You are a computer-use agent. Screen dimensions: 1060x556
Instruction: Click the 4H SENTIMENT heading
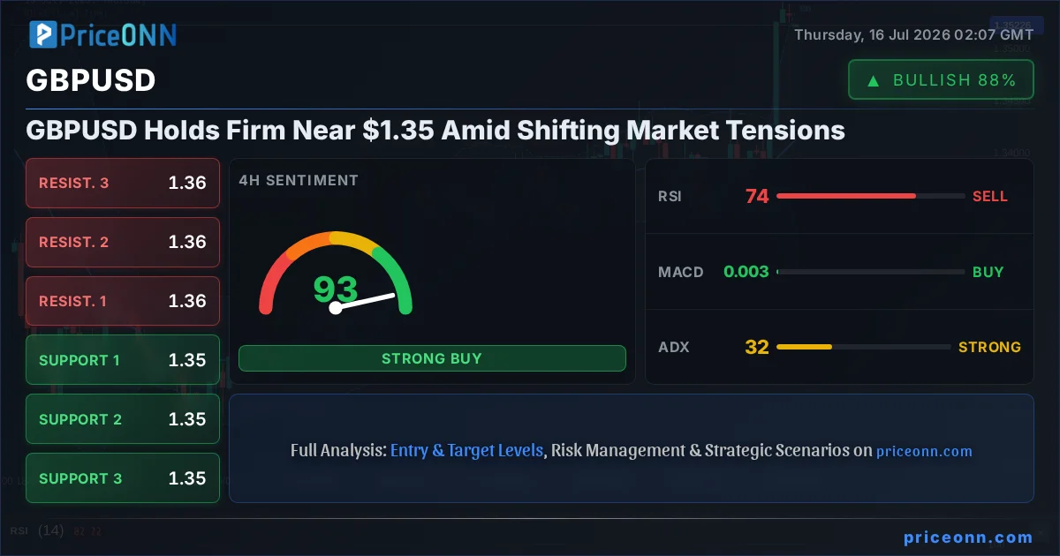point(299,180)
